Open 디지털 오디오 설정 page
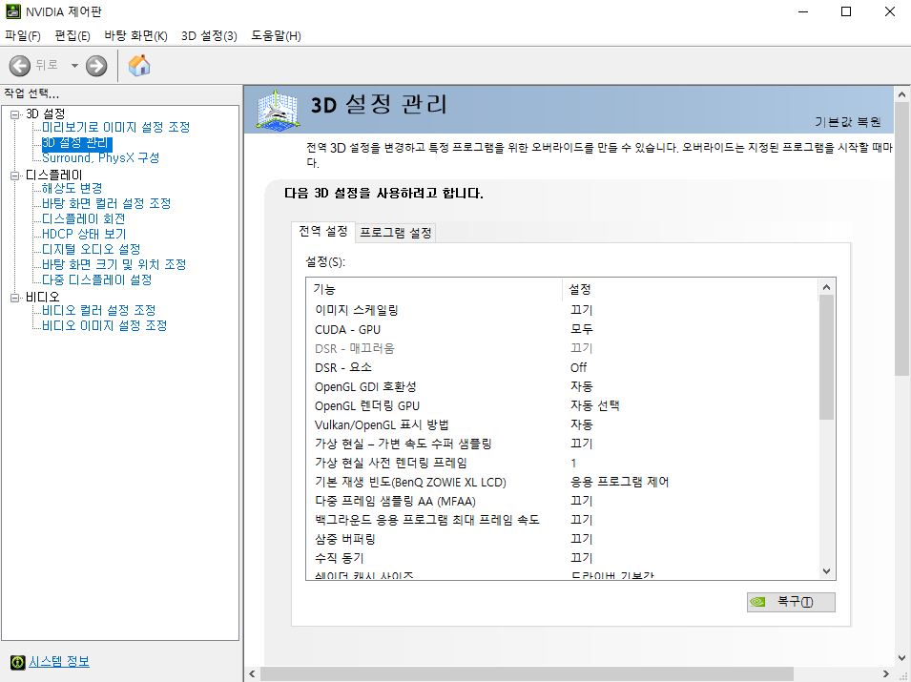This screenshot has width=911, height=682. pyautogui.click(x=92, y=249)
